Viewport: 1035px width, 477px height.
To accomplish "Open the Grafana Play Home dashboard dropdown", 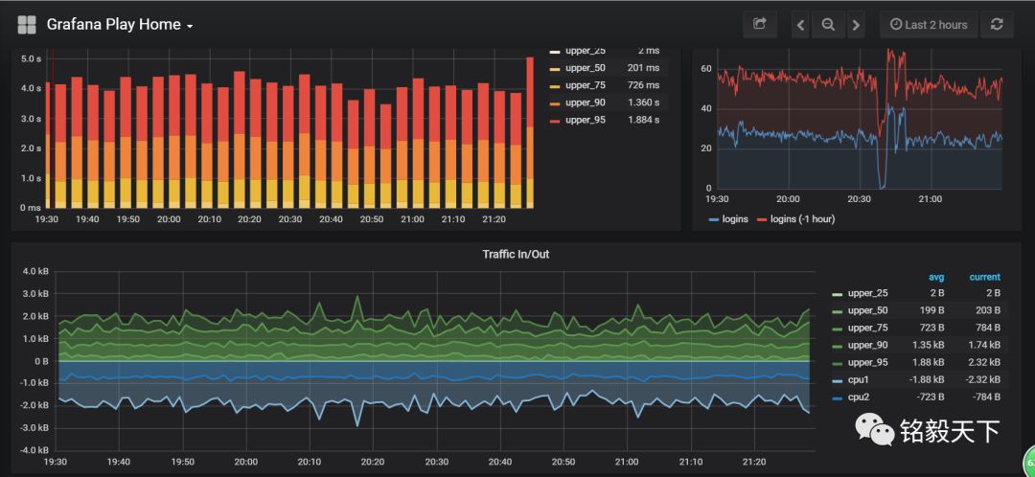I will [x=120, y=25].
